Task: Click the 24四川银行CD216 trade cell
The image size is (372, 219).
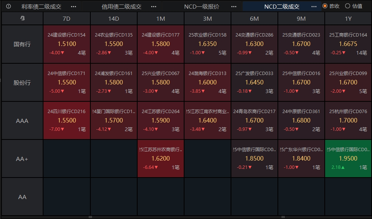Action: (x=67, y=121)
